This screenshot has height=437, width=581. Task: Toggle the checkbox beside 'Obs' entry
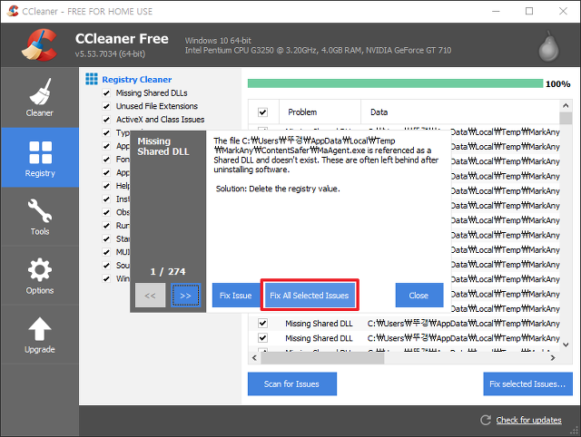(106, 212)
